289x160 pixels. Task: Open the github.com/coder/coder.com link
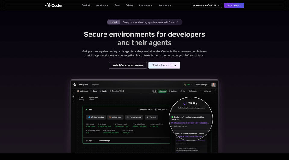coord(190,137)
